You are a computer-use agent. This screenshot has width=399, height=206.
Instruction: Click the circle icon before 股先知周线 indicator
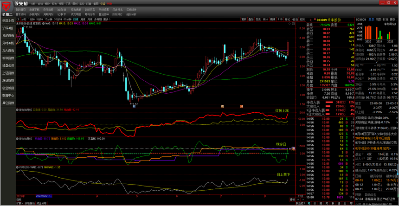click(17, 139)
